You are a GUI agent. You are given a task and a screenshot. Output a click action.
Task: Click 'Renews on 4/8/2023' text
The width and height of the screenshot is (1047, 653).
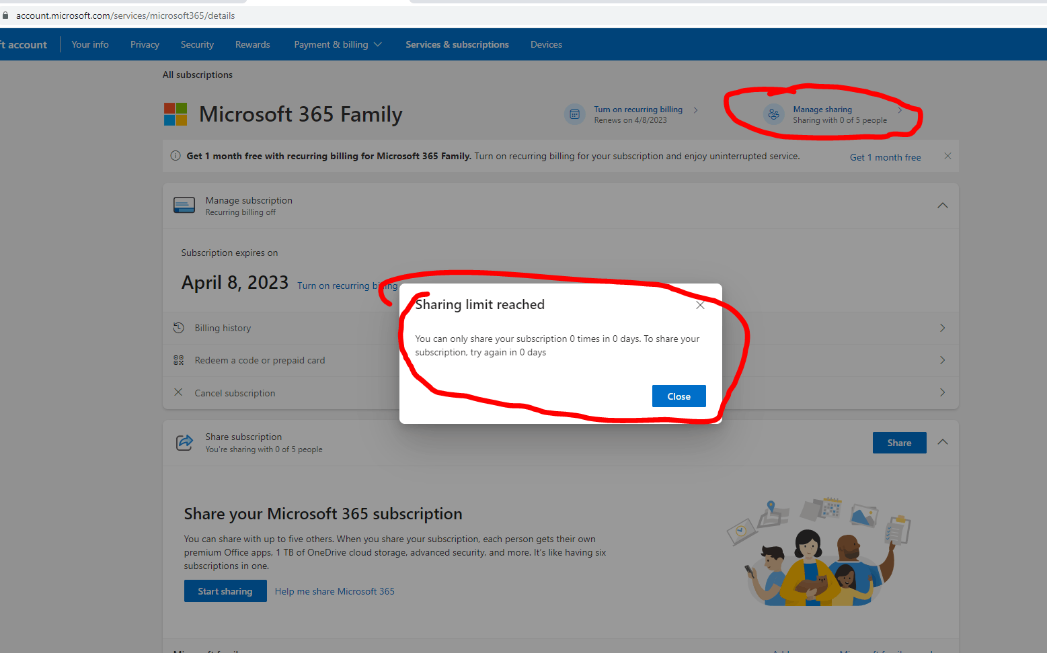click(x=630, y=120)
